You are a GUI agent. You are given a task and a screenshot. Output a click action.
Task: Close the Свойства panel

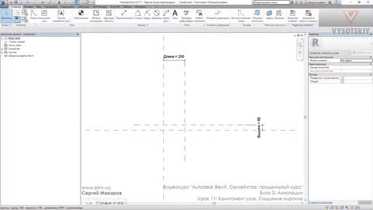(x=371, y=34)
